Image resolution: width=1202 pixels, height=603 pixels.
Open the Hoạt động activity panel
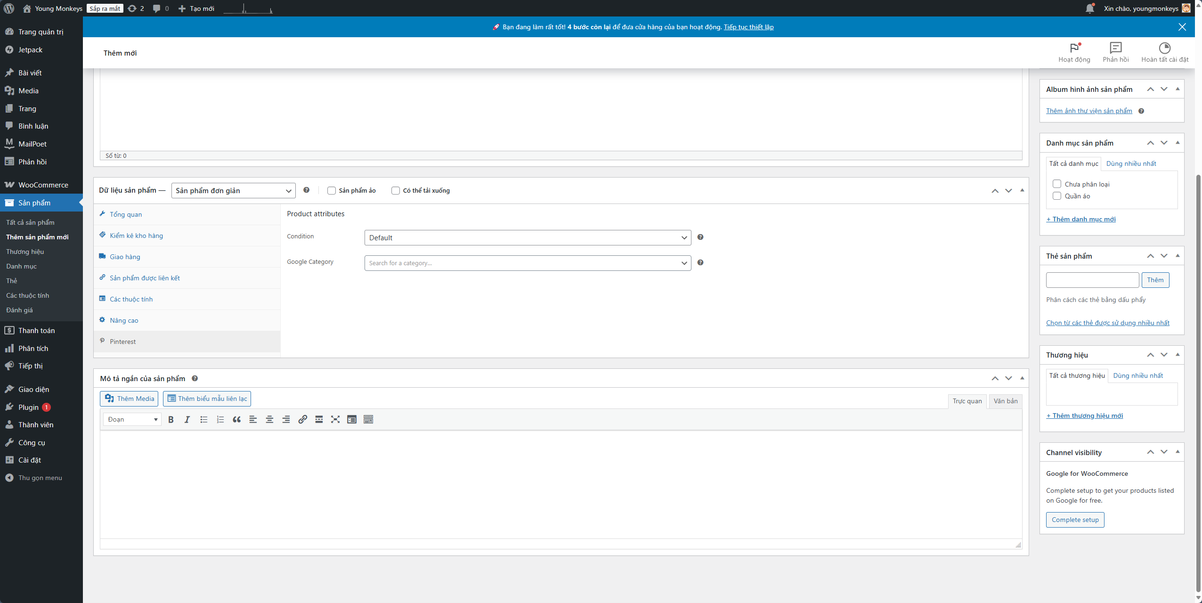[1074, 52]
